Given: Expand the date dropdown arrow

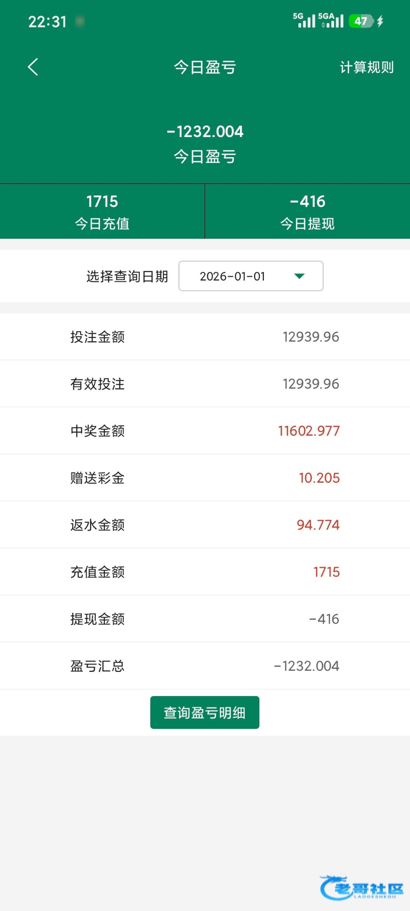Looking at the screenshot, I should pos(300,276).
